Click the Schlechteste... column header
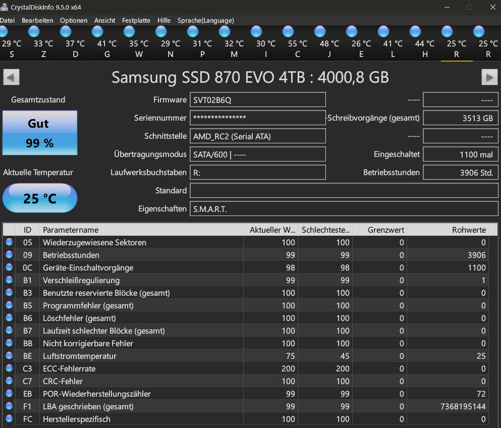The height and width of the screenshot is (428, 501). [325, 230]
